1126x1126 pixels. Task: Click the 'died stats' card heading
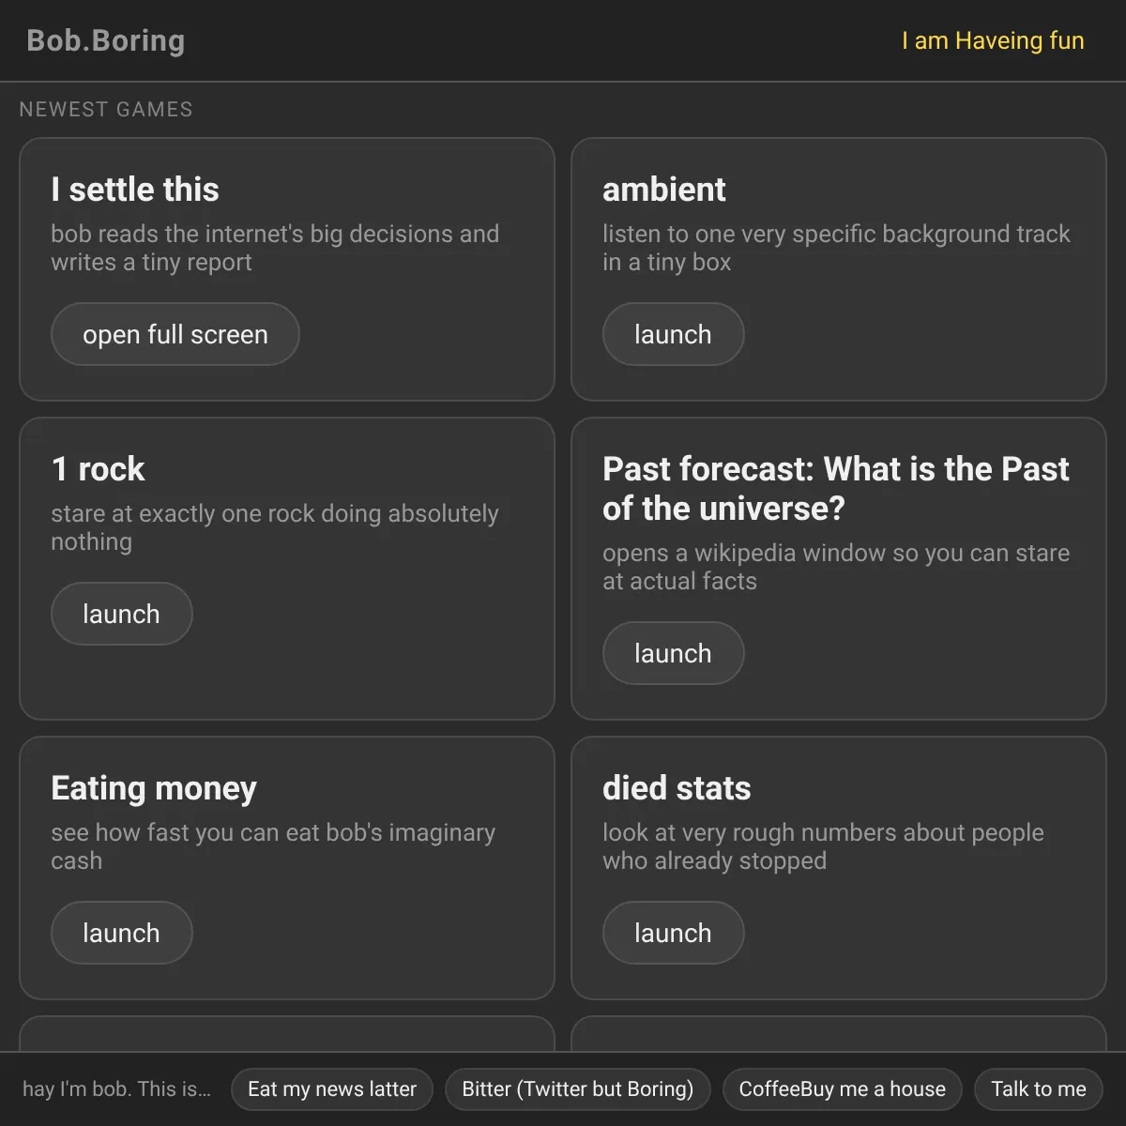[x=677, y=788]
